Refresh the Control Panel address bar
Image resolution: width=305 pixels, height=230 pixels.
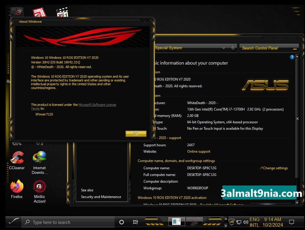(233, 48)
